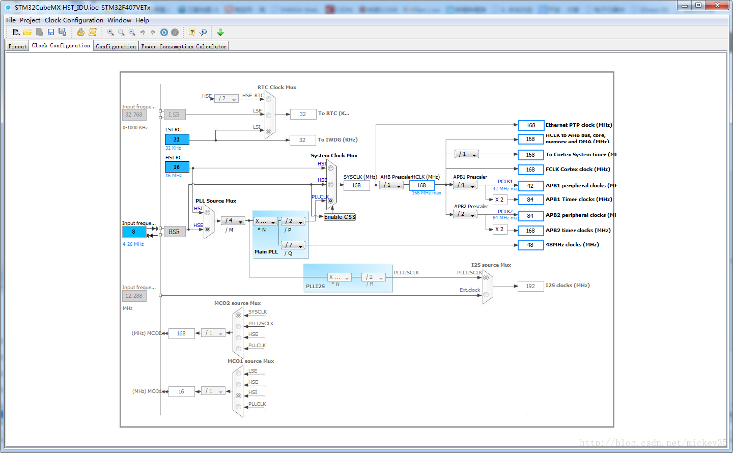Click the Open Project folder icon
The image size is (733, 453).
tap(27, 32)
